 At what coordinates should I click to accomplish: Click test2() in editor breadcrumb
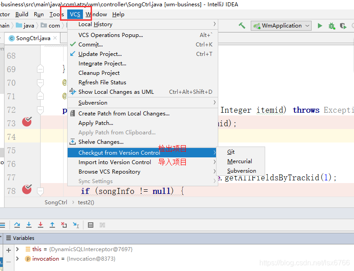(x=86, y=202)
